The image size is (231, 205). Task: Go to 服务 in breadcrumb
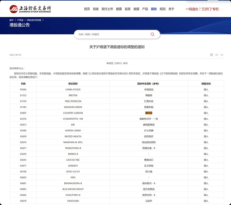pyautogui.click(x=11, y=20)
